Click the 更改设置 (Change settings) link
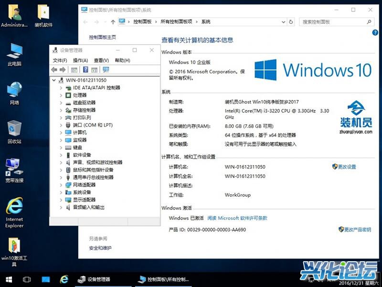Viewport: 382px width, 287px height. pos(347,167)
